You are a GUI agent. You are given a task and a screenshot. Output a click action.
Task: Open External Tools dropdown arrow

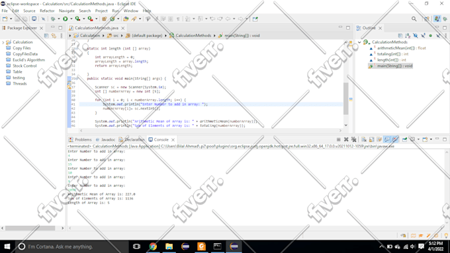96,18
